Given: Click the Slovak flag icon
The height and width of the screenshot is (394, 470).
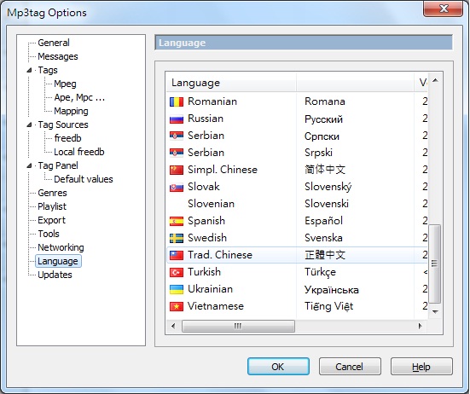Looking at the screenshot, I should [177, 188].
